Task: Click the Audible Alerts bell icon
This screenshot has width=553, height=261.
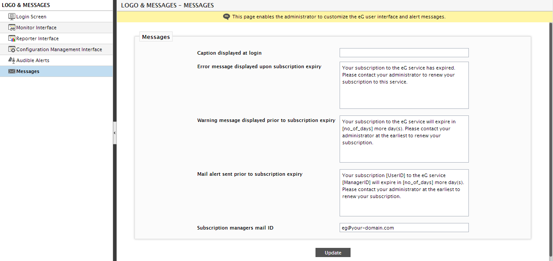Action: click(x=12, y=60)
